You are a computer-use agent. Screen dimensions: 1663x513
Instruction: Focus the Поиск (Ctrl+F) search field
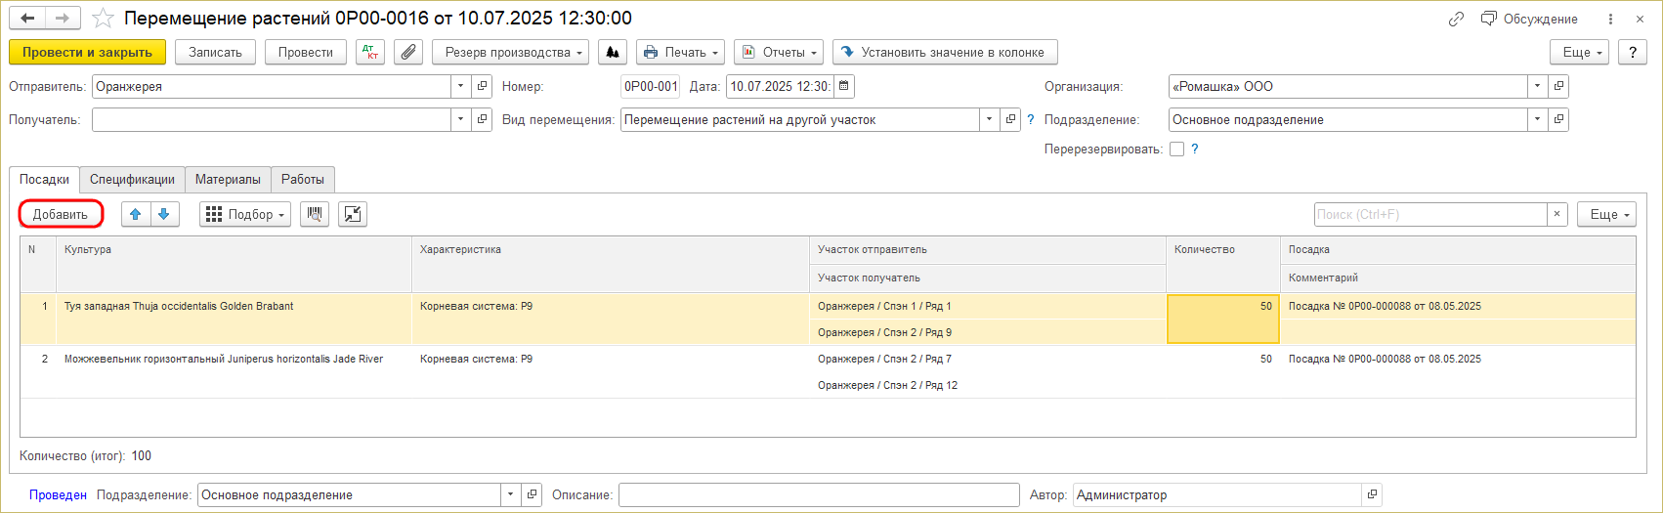1429,214
